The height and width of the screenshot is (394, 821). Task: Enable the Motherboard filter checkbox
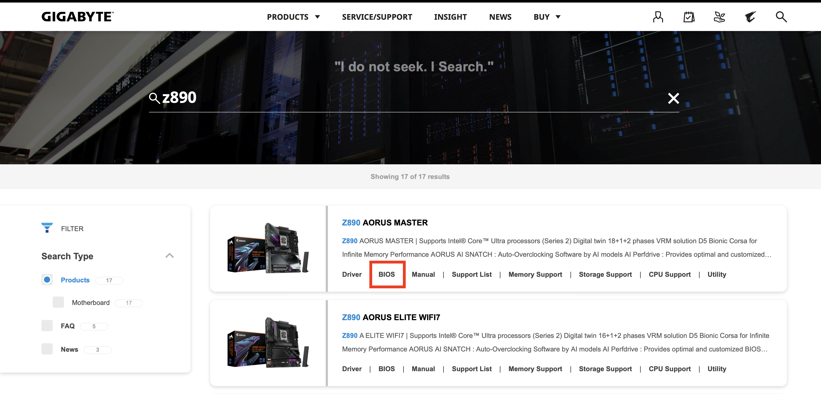pos(58,302)
